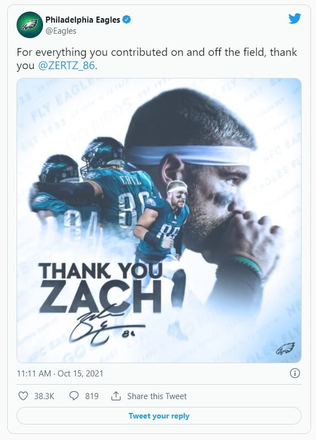
Task: Click the tweet text starting For everything
Action: click(x=157, y=59)
